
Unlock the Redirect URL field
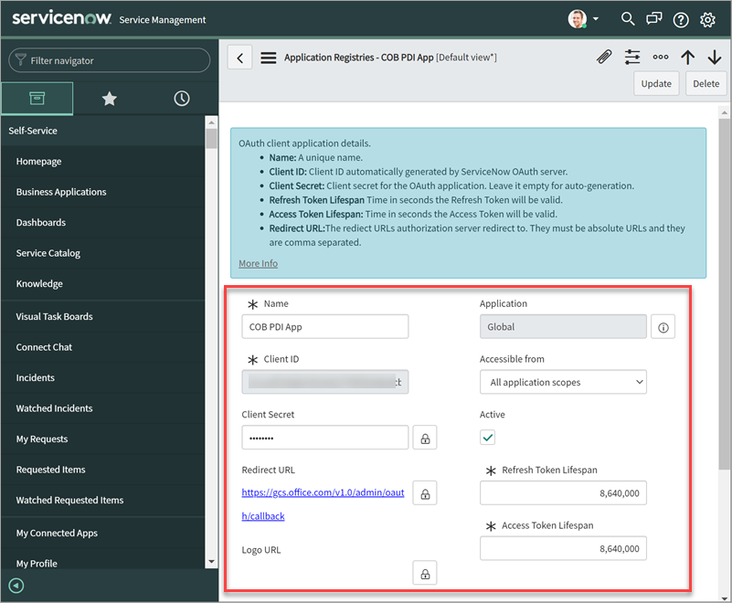point(424,492)
